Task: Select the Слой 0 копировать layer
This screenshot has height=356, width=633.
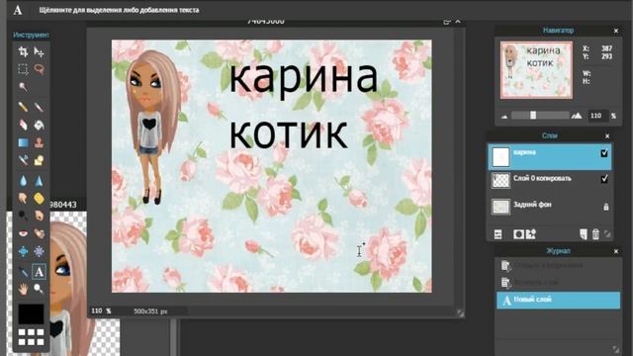Action: pos(550,180)
